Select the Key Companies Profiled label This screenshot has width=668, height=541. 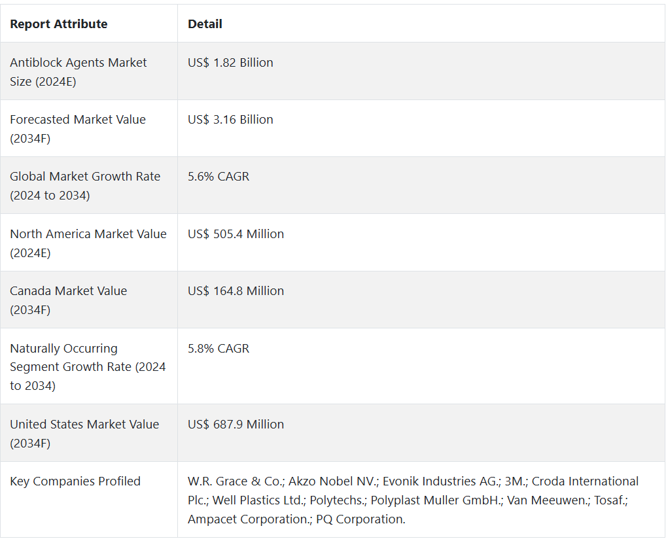coord(75,481)
